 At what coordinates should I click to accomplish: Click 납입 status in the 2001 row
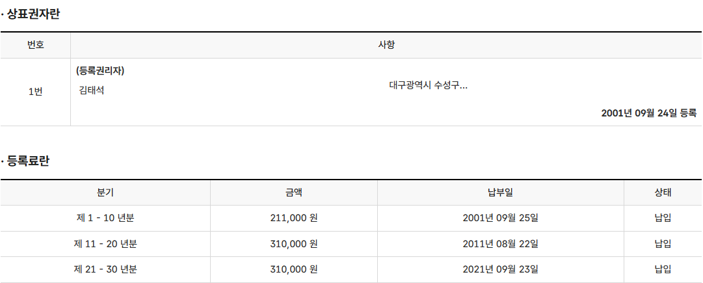pyautogui.click(x=663, y=219)
